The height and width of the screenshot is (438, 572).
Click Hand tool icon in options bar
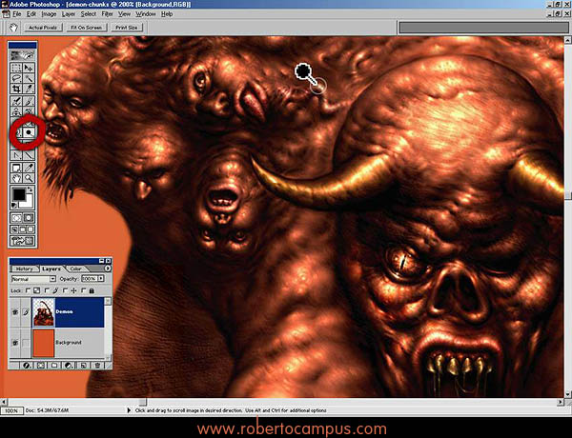pos(12,28)
